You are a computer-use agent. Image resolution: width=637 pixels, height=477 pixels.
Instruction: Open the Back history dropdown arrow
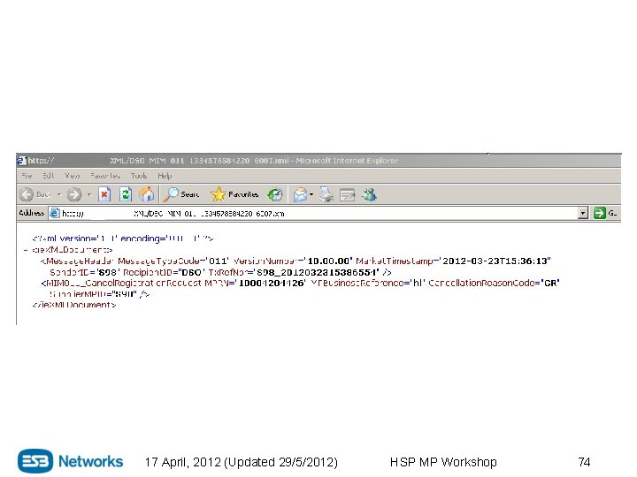pos(59,194)
